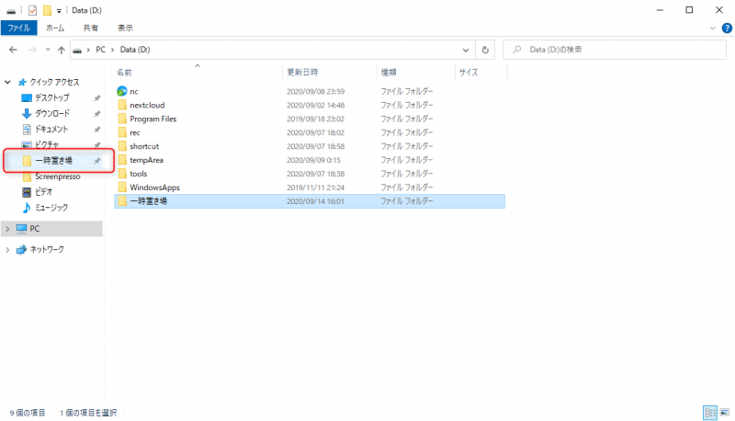
Task: Expand the address bar history dropdown
Action: pyautogui.click(x=466, y=50)
